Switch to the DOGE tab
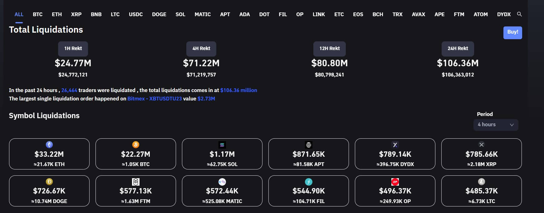The image size is (544, 213). (x=159, y=14)
